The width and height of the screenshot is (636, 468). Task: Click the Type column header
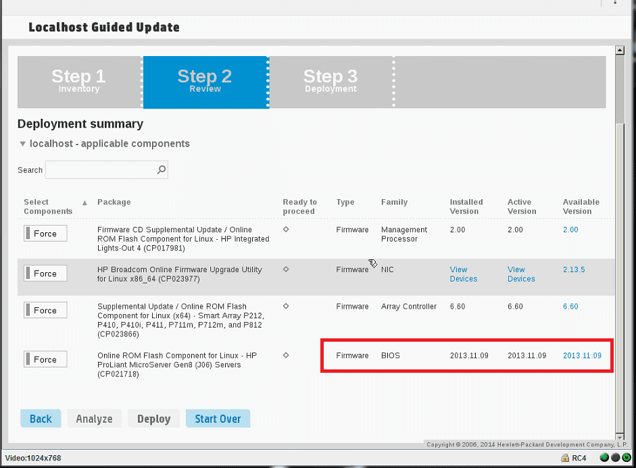click(345, 202)
